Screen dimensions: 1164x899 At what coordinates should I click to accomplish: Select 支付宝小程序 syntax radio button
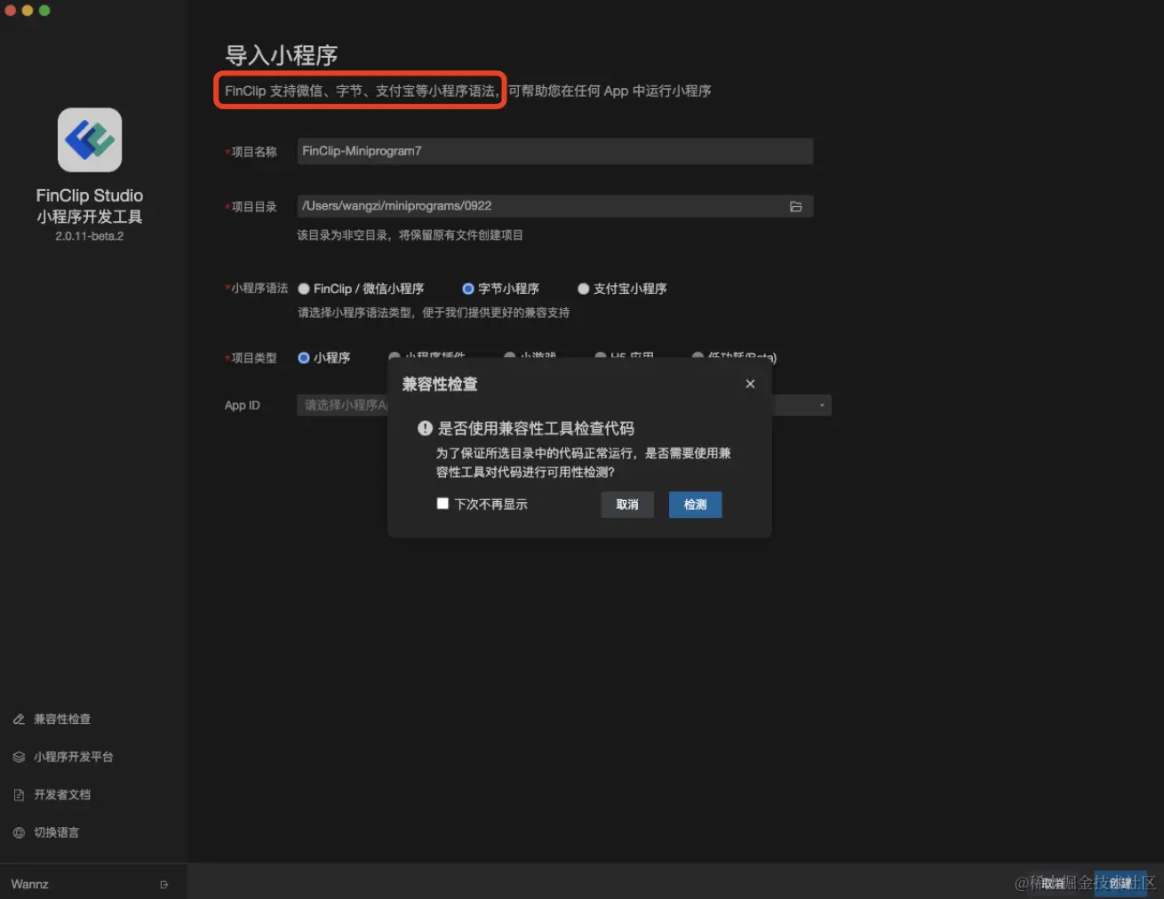tap(583, 289)
